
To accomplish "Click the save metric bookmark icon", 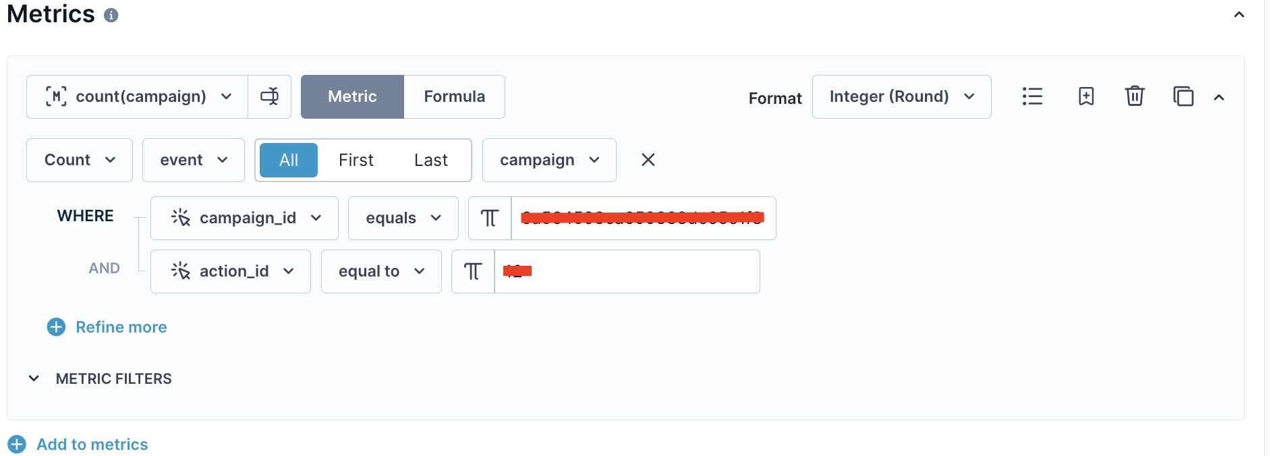I will (x=1086, y=96).
